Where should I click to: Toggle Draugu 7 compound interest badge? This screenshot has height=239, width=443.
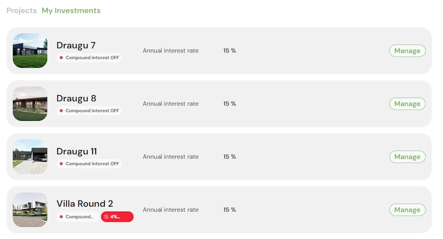click(89, 58)
